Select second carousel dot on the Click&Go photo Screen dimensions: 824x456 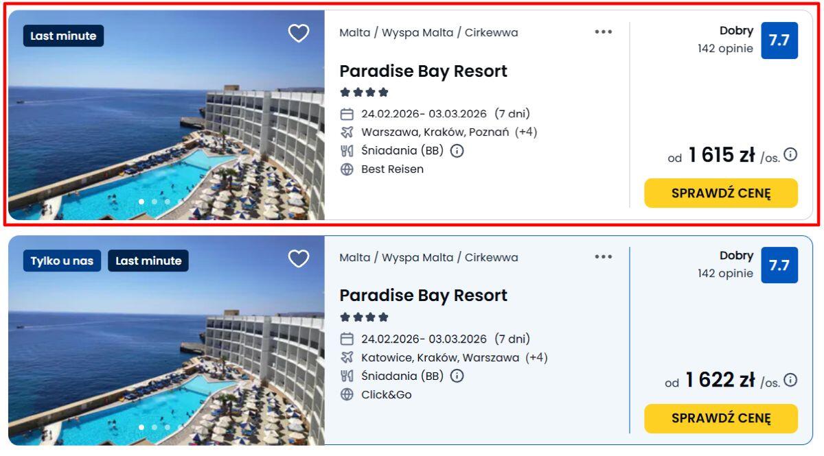[154, 427]
